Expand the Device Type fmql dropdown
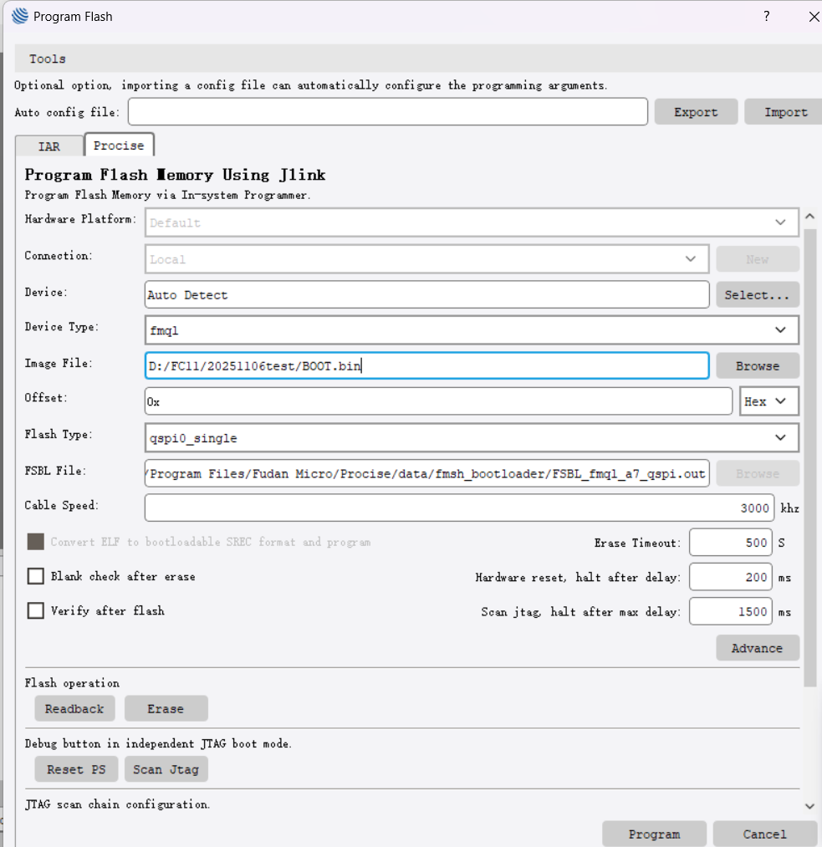Image resolution: width=822 pixels, height=847 pixels. click(472, 330)
